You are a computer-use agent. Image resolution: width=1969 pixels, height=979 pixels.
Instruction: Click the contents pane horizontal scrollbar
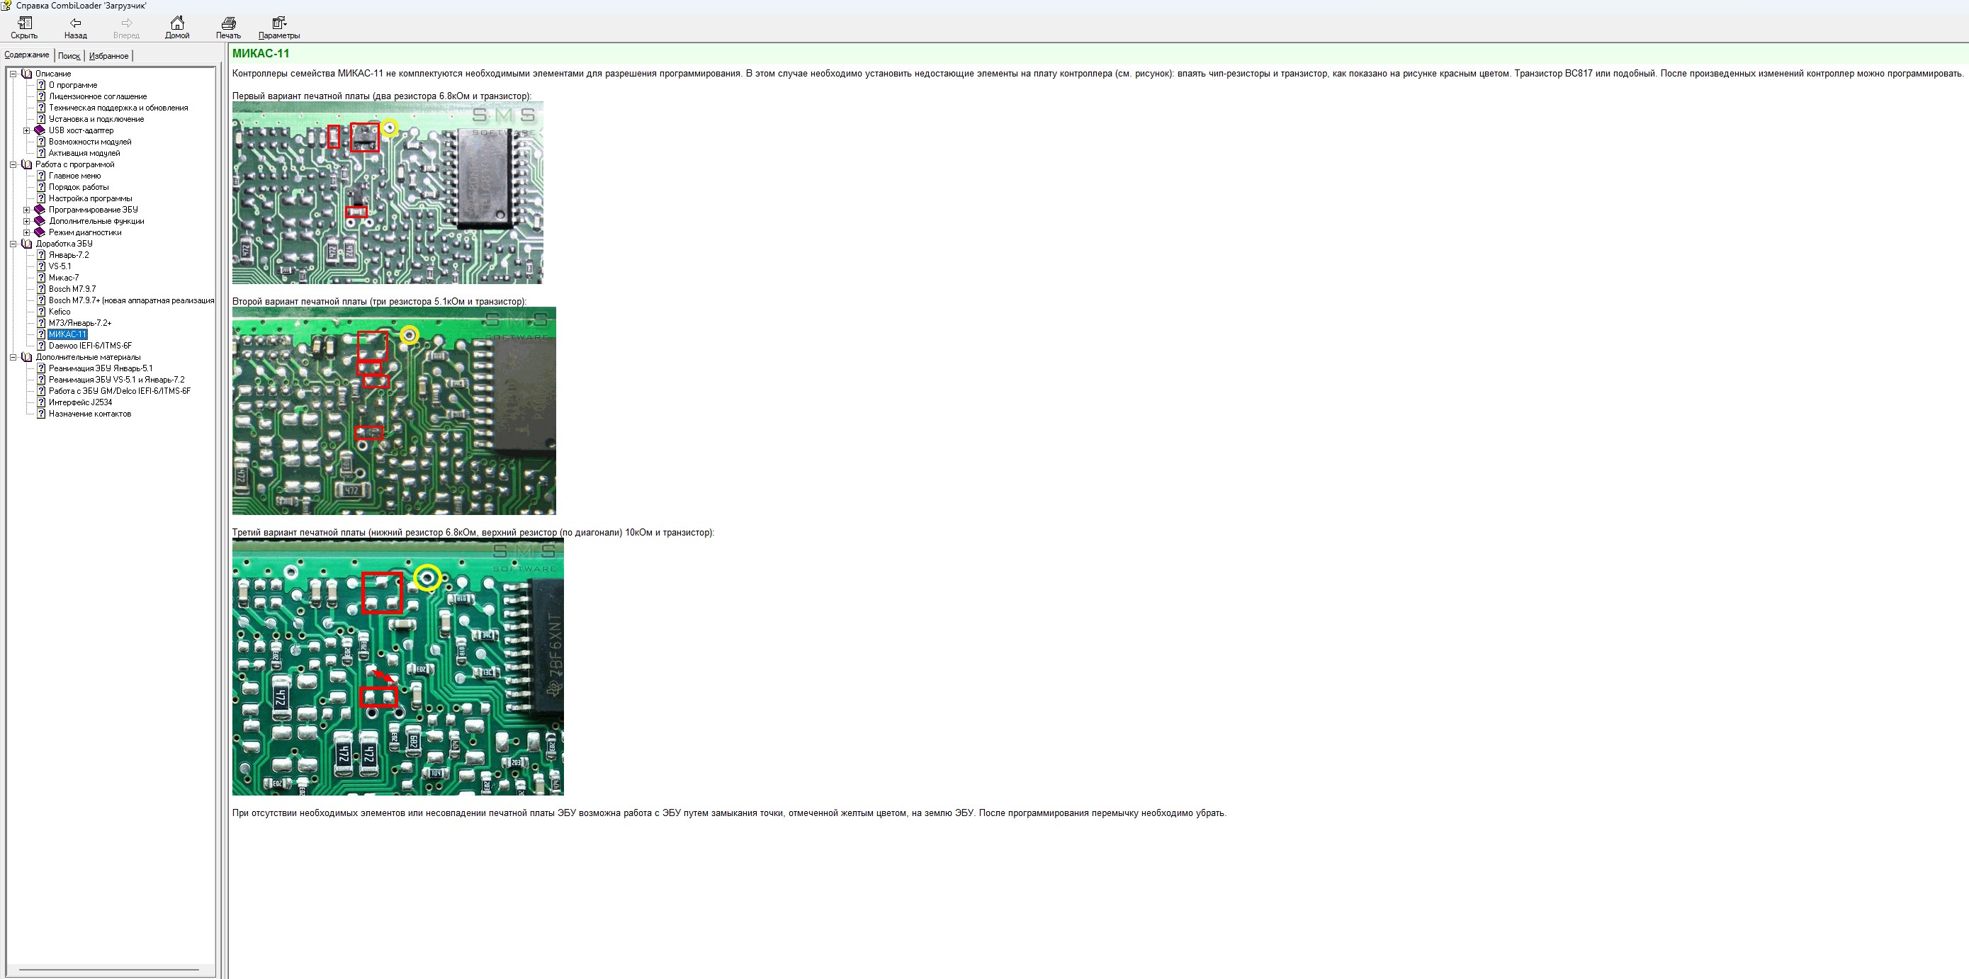pos(108,970)
